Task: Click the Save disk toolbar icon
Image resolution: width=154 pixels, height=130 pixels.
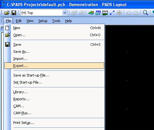Action: pyautogui.click(x=14, y=13)
